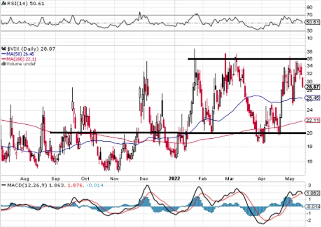Click the $VIX candlestick icon in legend
The image size is (321, 227).
pyautogui.click(x=4, y=49)
